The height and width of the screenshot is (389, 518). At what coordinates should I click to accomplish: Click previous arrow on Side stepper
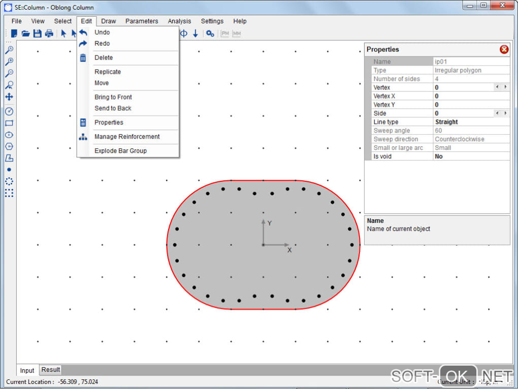point(497,113)
